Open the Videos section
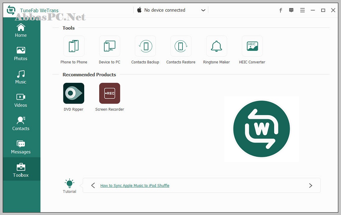This screenshot has width=341, height=215. [x=21, y=100]
